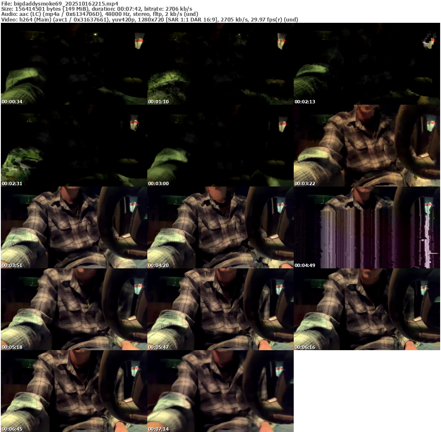Click the frame stamped 00:03:22
The height and width of the screenshot is (432, 441).
point(367,146)
